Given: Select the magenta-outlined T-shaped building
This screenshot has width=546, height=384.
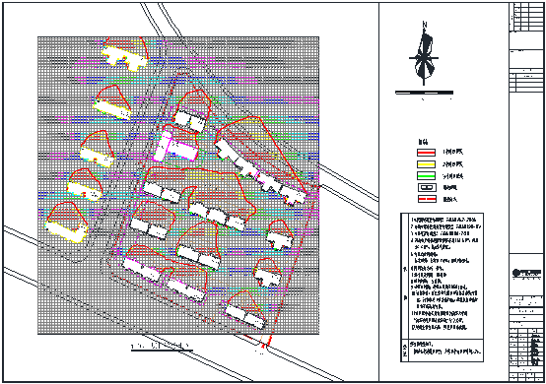Looking at the screenshot, I should [175, 146].
